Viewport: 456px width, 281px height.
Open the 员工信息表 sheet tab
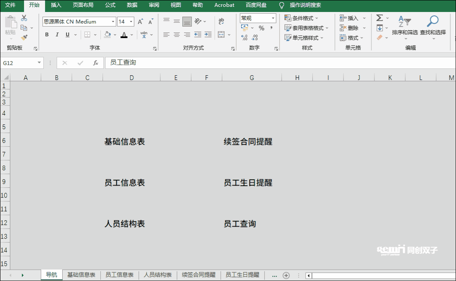(119, 275)
